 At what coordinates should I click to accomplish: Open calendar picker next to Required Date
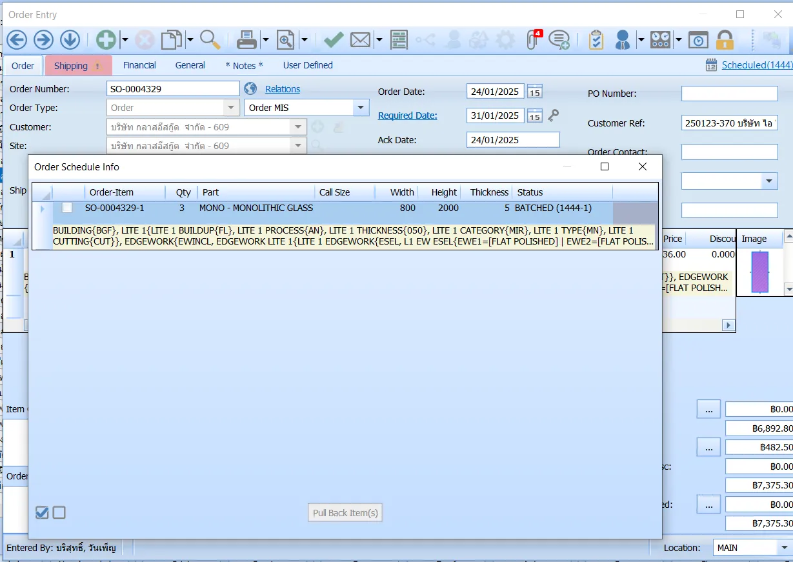[x=535, y=116]
